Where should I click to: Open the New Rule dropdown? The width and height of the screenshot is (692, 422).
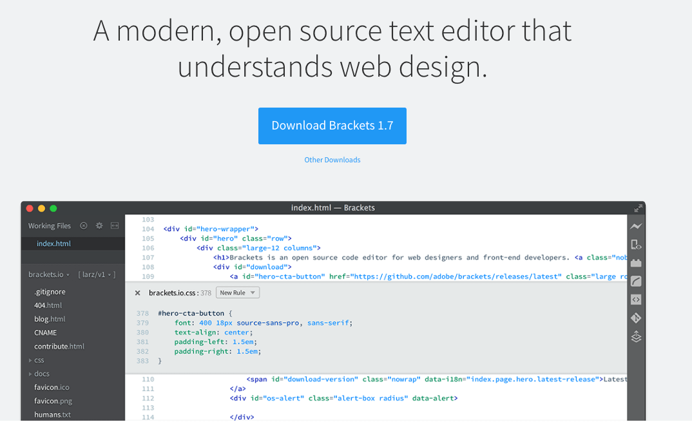pyautogui.click(x=237, y=293)
